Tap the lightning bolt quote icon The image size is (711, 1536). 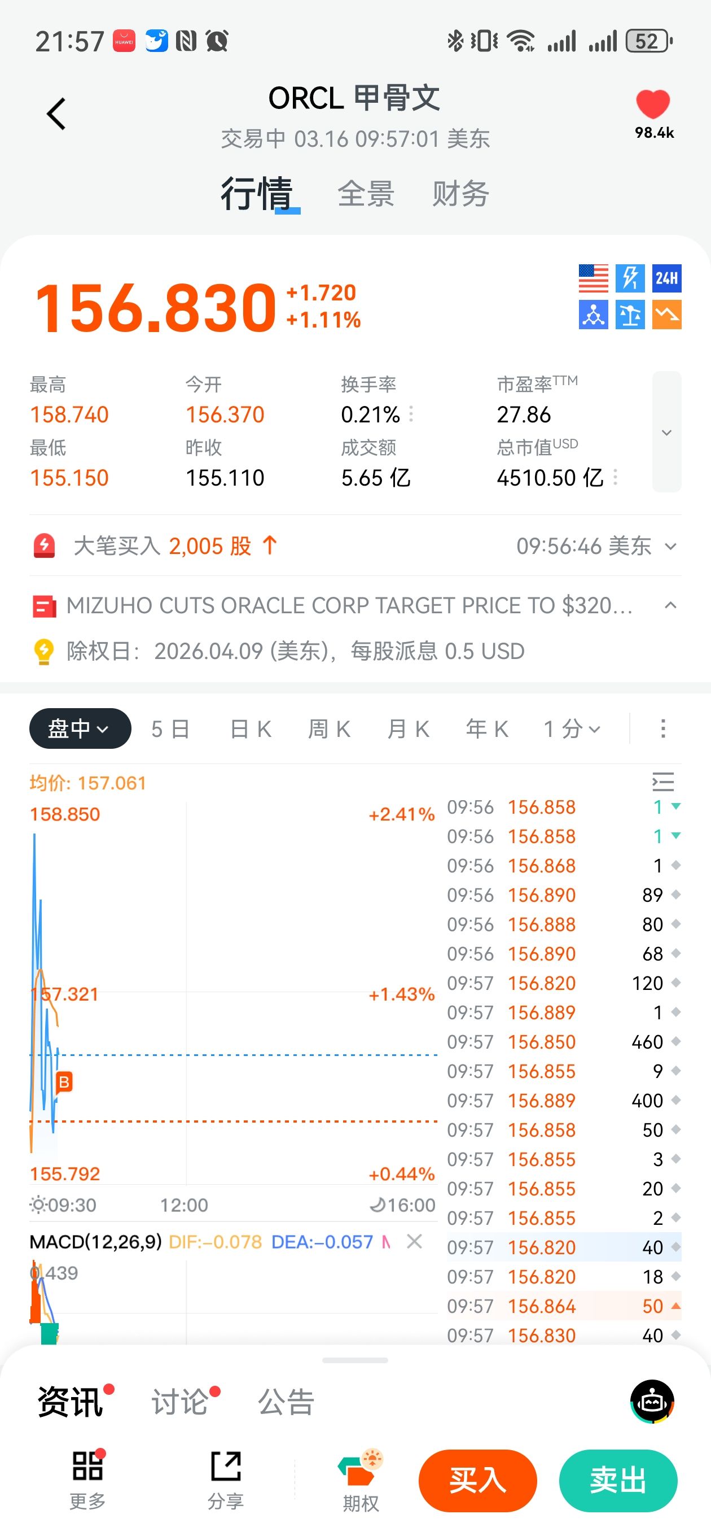[629, 278]
